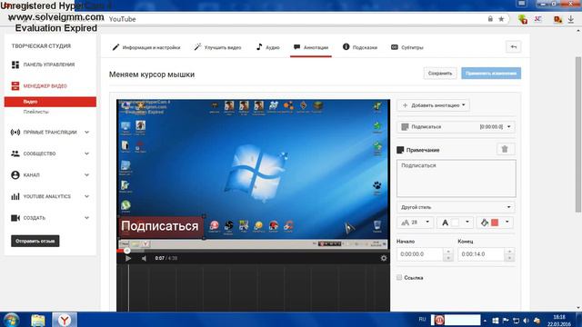Open the Подписаться annotation selector dropdown

tap(457, 127)
